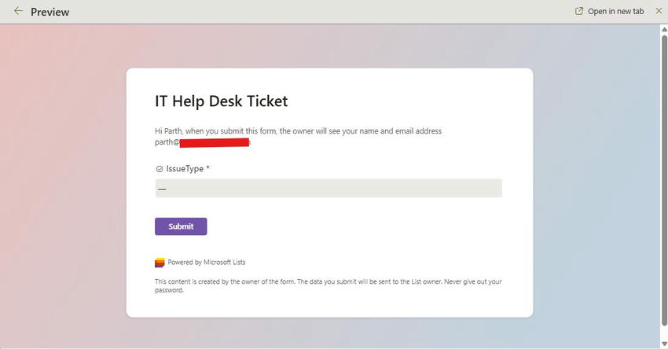Viewport: 668px width, 349px height.
Task: Click the scrollbar up arrow
Action: [x=664, y=30]
